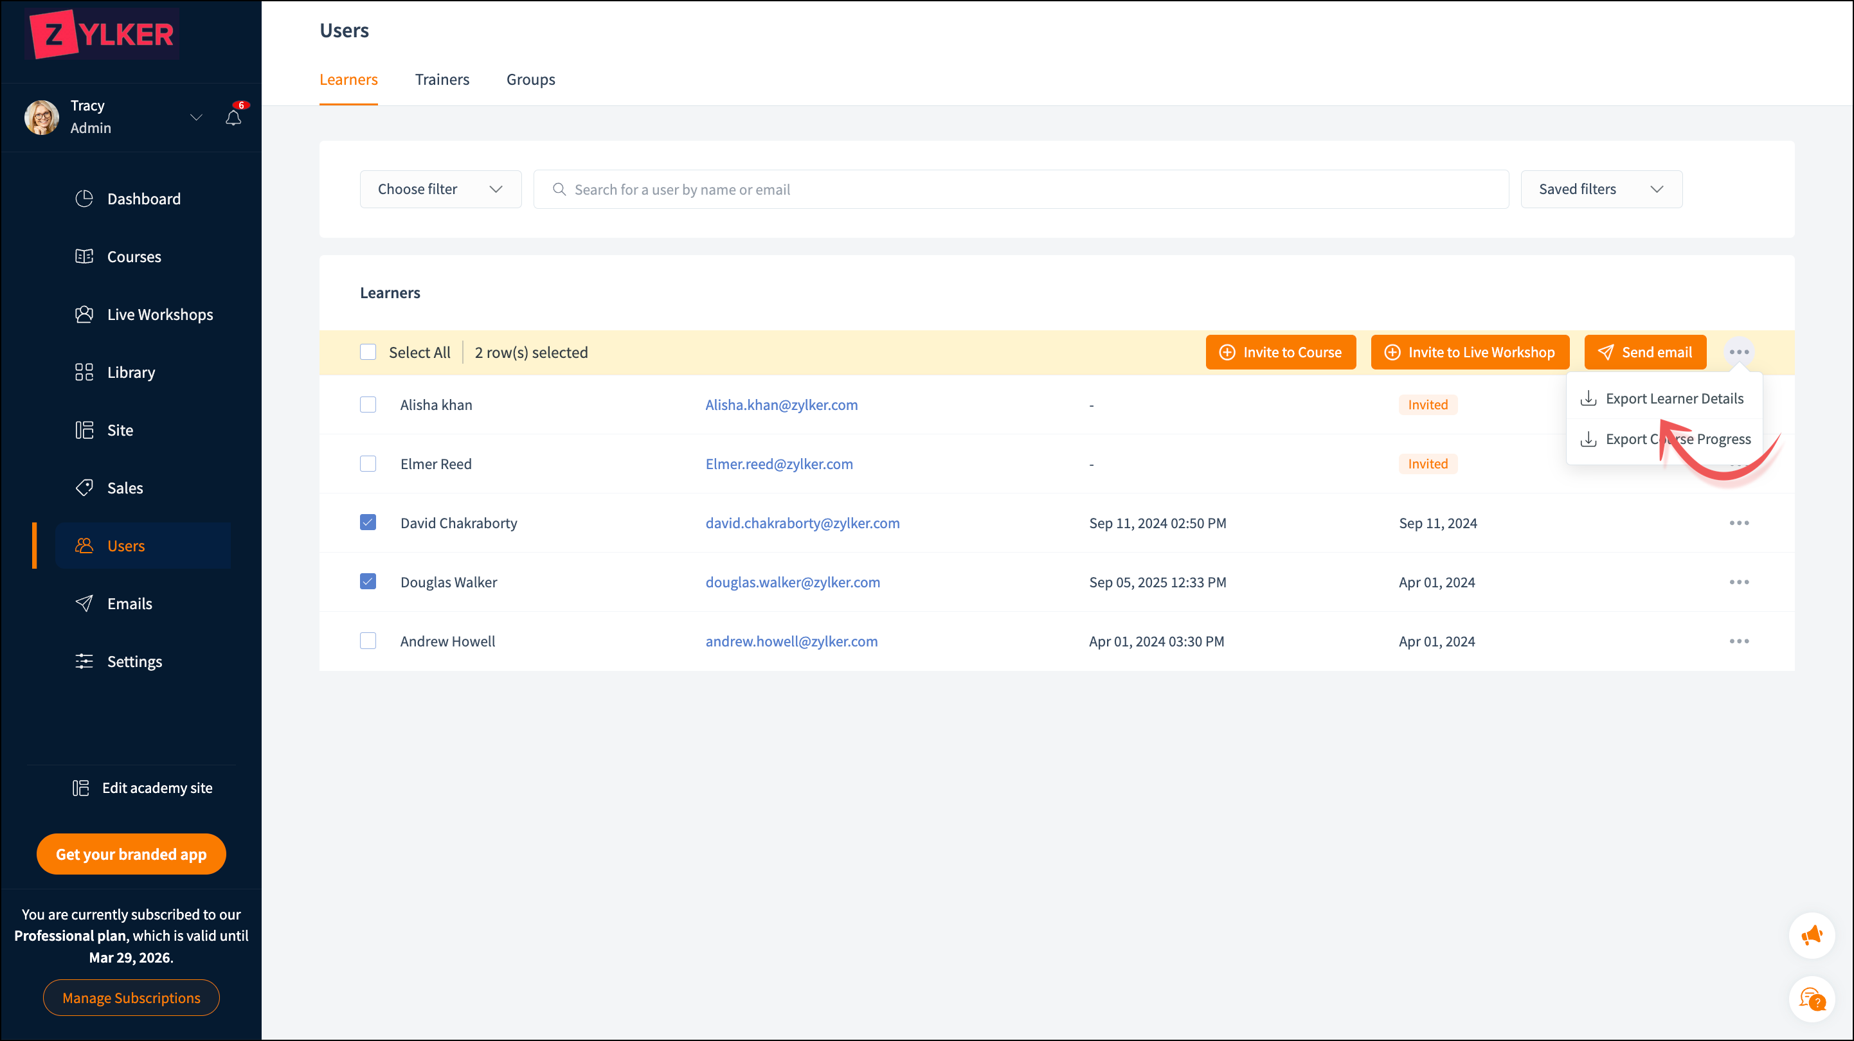Open Live Workshops from the sidebar icon
Screen dimensions: 1854x1041
pos(84,314)
